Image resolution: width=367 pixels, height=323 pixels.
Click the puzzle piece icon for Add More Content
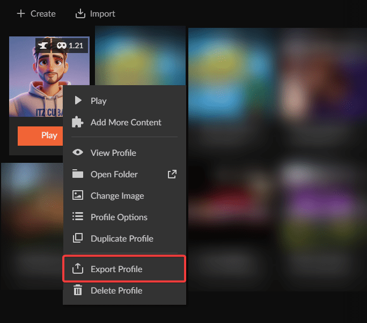click(x=78, y=122)
